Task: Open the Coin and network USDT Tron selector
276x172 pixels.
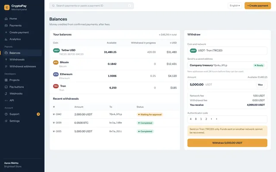Action: pyautogui.click(x=227, y=51)
